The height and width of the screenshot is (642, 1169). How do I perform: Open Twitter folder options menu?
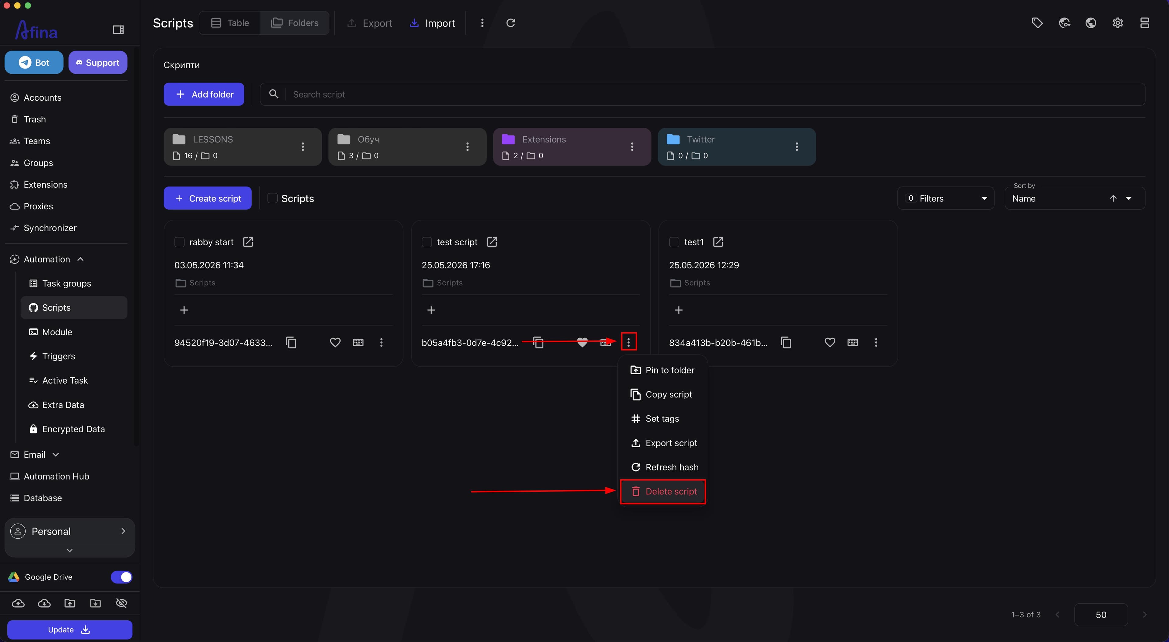tap(796, 147)
